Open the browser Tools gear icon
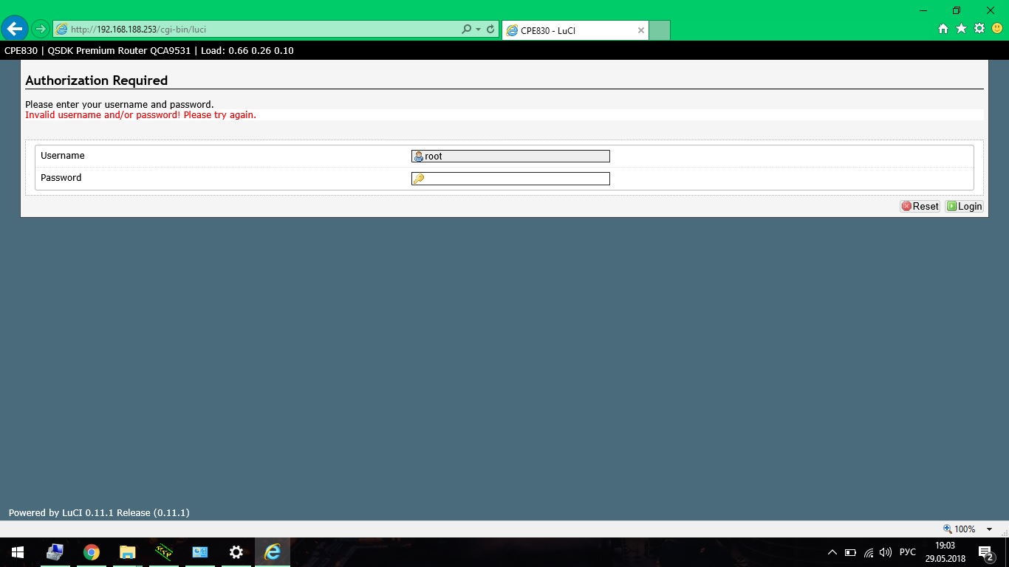1009x567 pixels. coord(979,29)
